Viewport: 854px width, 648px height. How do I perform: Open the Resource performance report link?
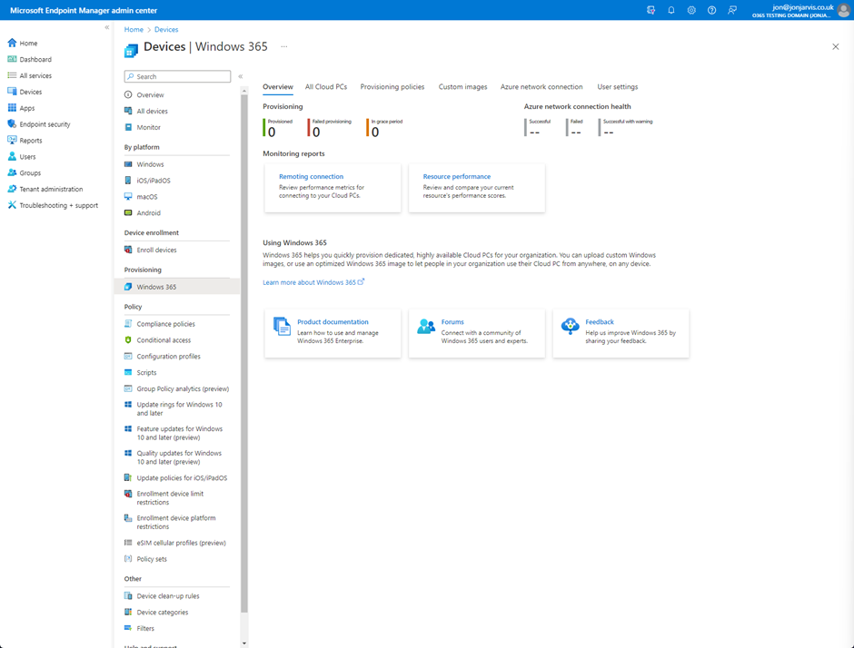click(457, 176)
